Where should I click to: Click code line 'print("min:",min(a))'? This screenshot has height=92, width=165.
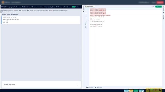(x=96, y=26)
